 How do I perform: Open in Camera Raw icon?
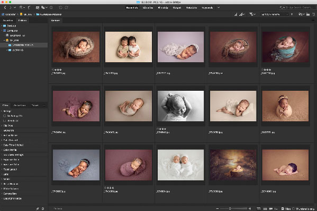click(38, 8)
